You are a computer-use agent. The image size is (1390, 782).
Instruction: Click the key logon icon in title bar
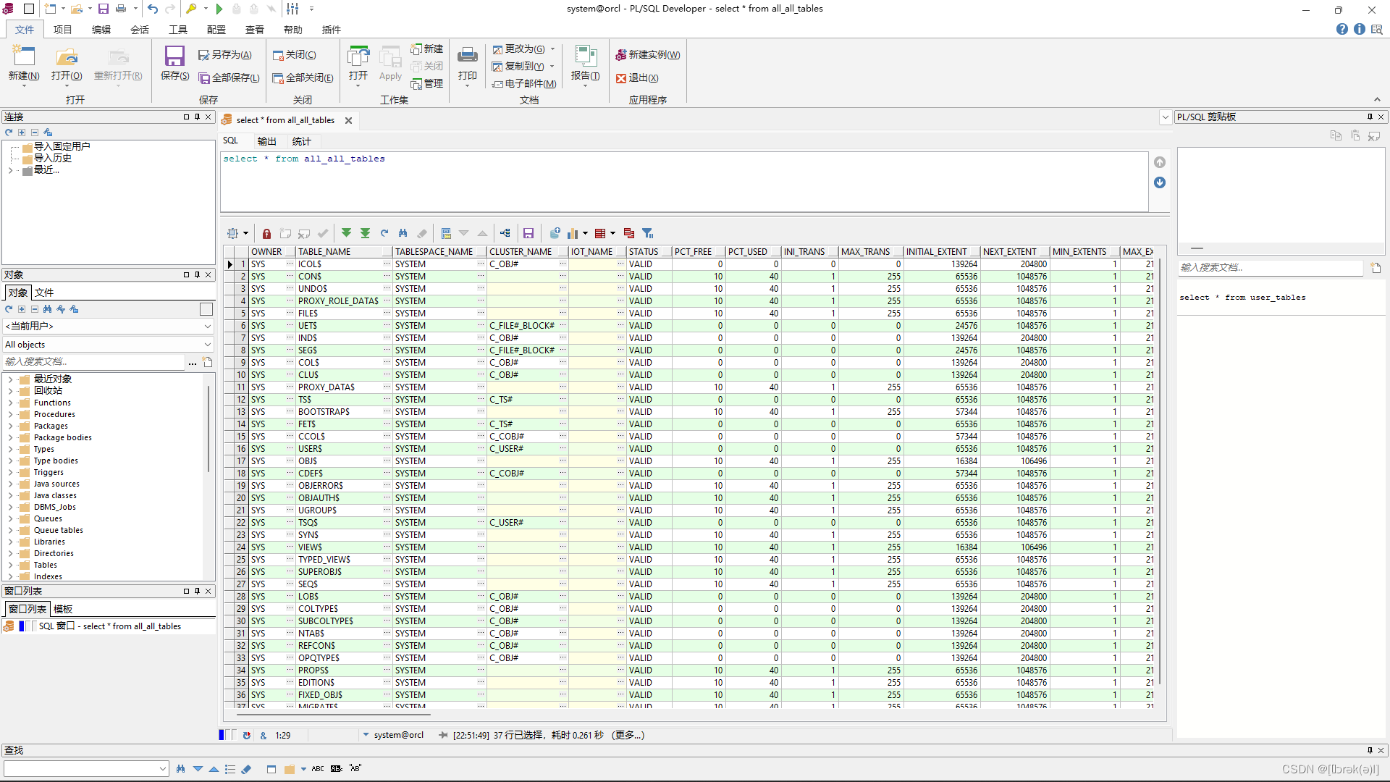coord(191,9)
